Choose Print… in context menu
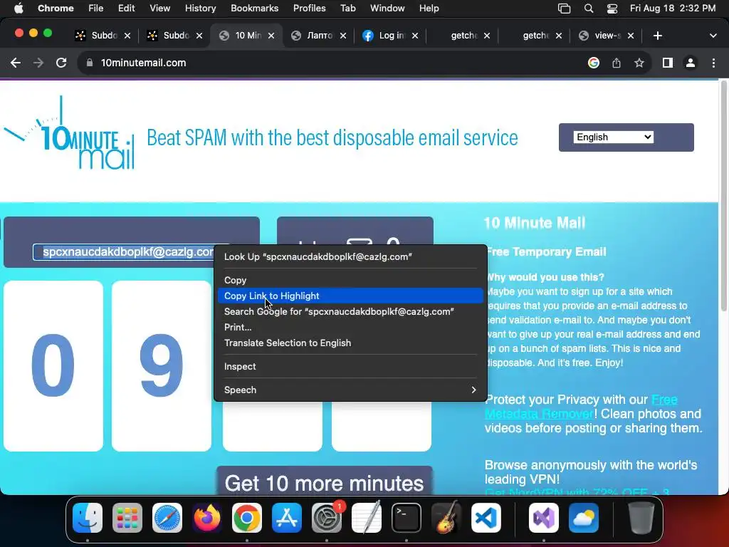 (350, 328)
